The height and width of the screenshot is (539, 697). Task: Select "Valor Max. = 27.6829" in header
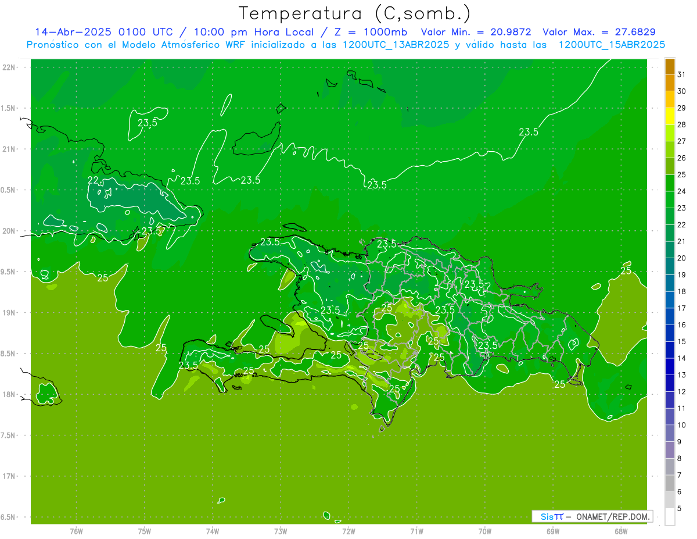click(599, 32)
